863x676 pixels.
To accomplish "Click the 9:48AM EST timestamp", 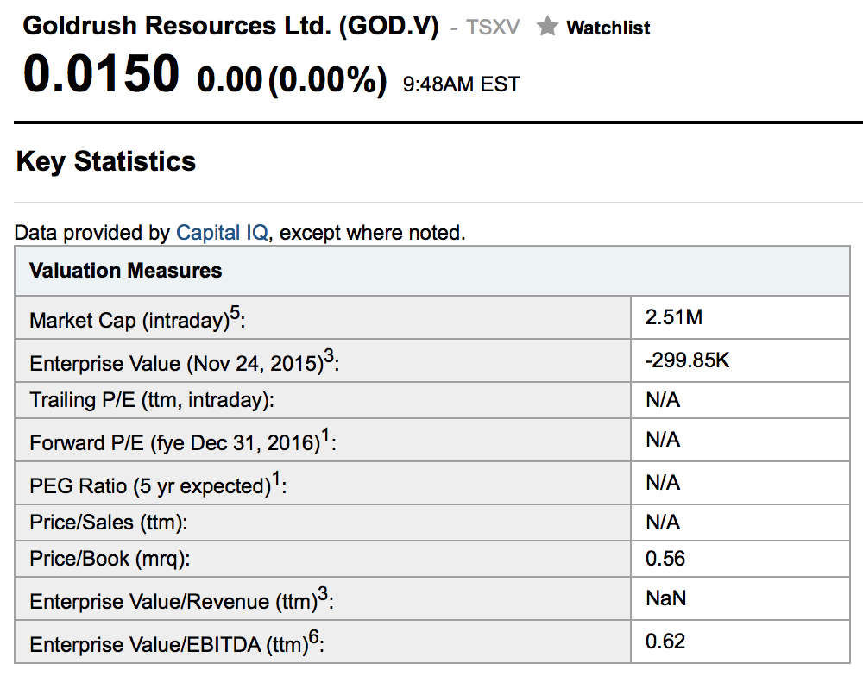I will pyautogui.click(x=462, y=84).
